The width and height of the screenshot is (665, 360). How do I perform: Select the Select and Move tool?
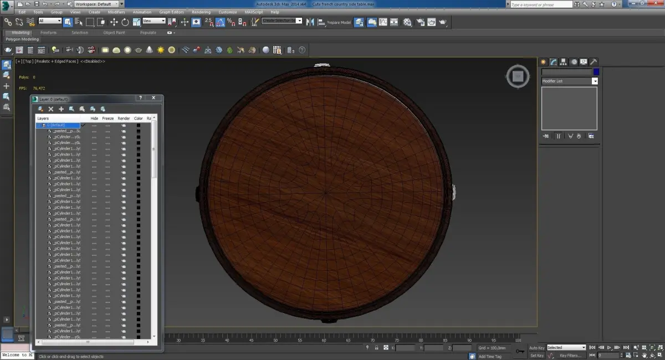(x=114, y=22)
